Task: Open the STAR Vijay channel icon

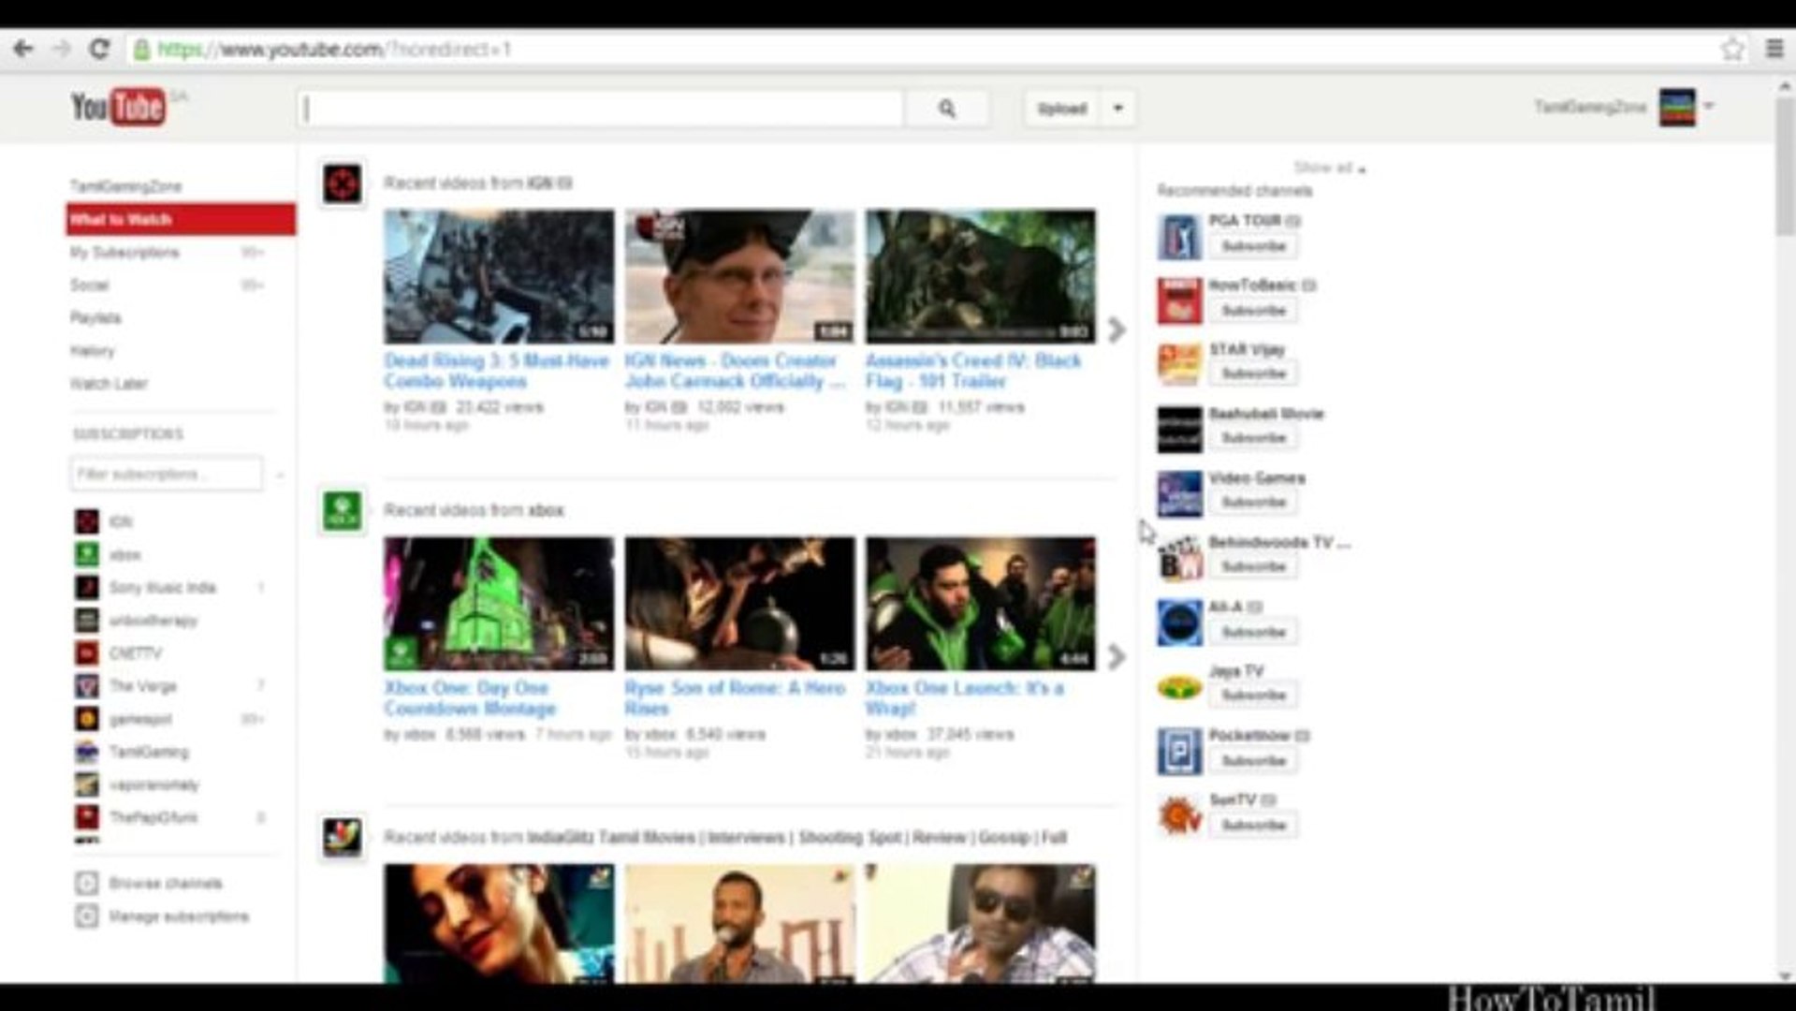Action: (x=1179, y=364)
